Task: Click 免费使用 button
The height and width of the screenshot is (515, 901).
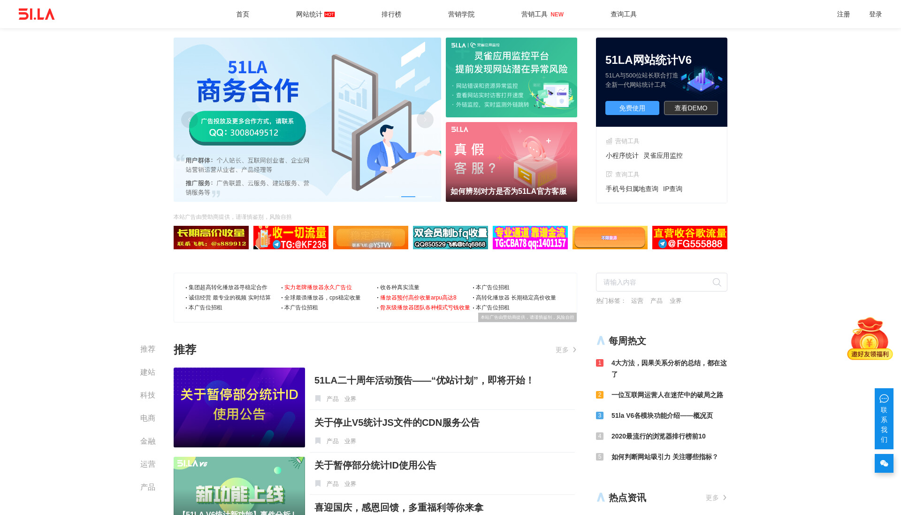Action: [x=632, y=108]
